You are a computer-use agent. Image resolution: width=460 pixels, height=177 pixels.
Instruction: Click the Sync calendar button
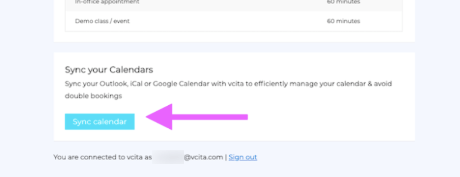pos(100,121)
